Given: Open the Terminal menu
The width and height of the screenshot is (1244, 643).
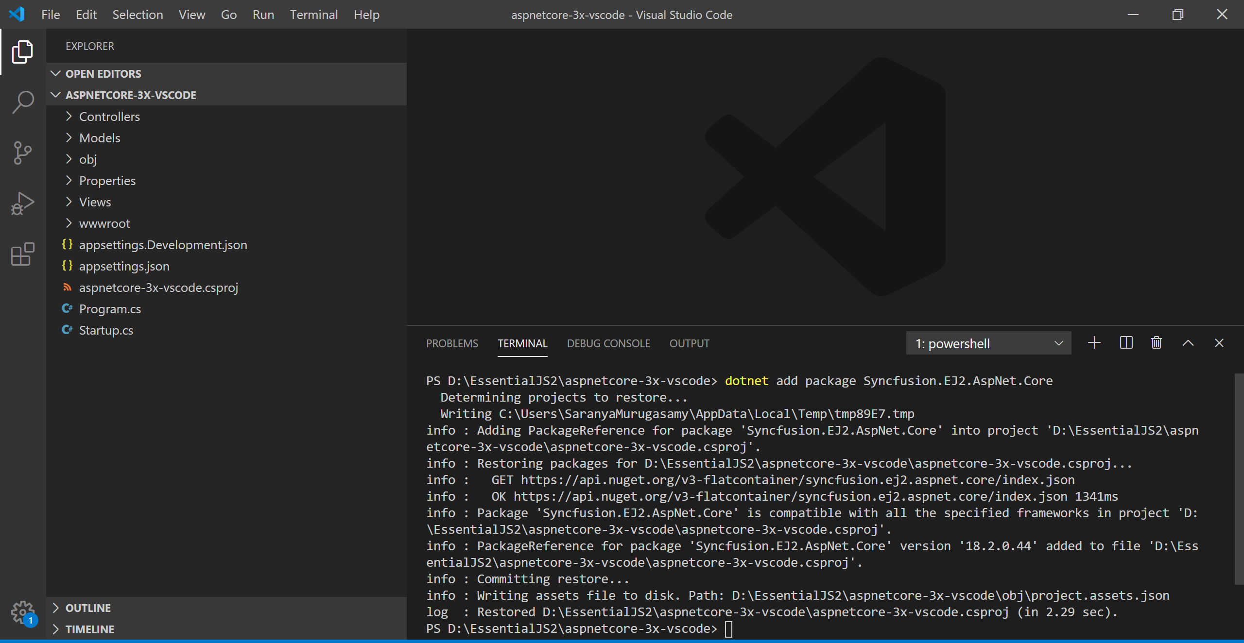Looking at the screenshot, I should [313, 15].
